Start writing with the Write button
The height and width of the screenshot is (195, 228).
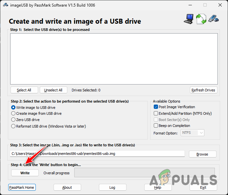point(25,173)
